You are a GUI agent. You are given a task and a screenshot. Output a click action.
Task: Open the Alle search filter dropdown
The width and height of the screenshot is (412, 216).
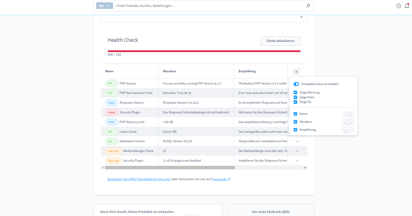pos(105,6)
